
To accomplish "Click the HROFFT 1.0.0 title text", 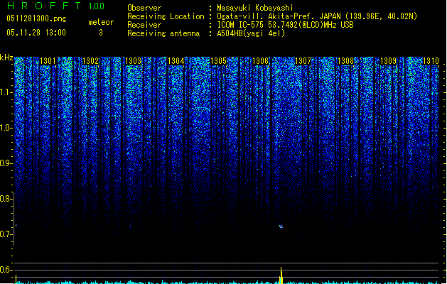I will pyautogui.click(x=56, y=6).
